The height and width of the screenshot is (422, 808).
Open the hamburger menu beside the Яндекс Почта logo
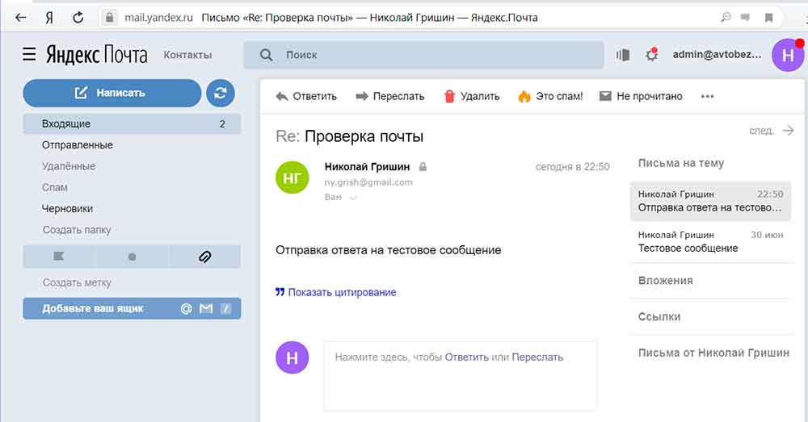coord(29,55)
